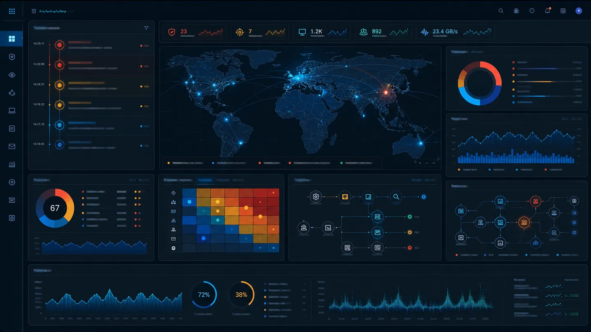This screenshot has width=591, height=332.
Task: Open the apps grid menu icon
Action: (x=12, y=11)
